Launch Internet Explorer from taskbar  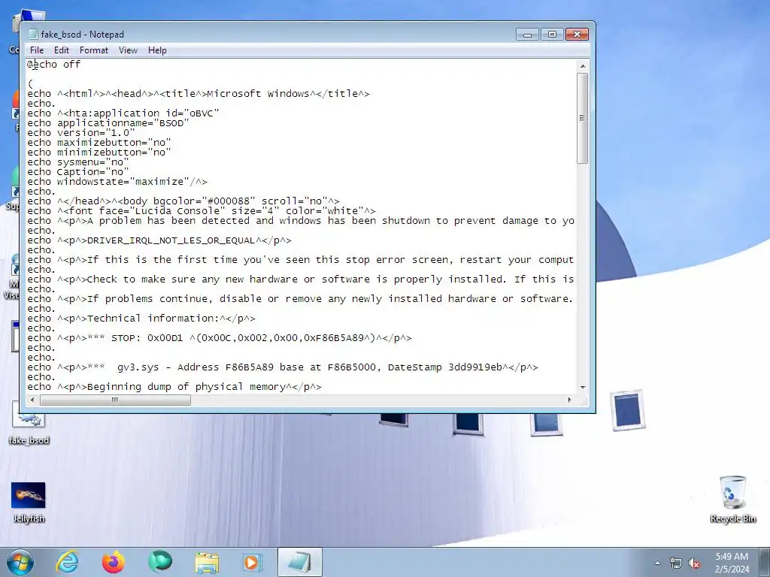click(67, 562)
